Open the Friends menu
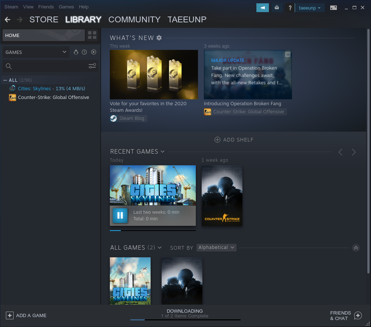Screen dimensions: 371x327 (x=46, y=7)
